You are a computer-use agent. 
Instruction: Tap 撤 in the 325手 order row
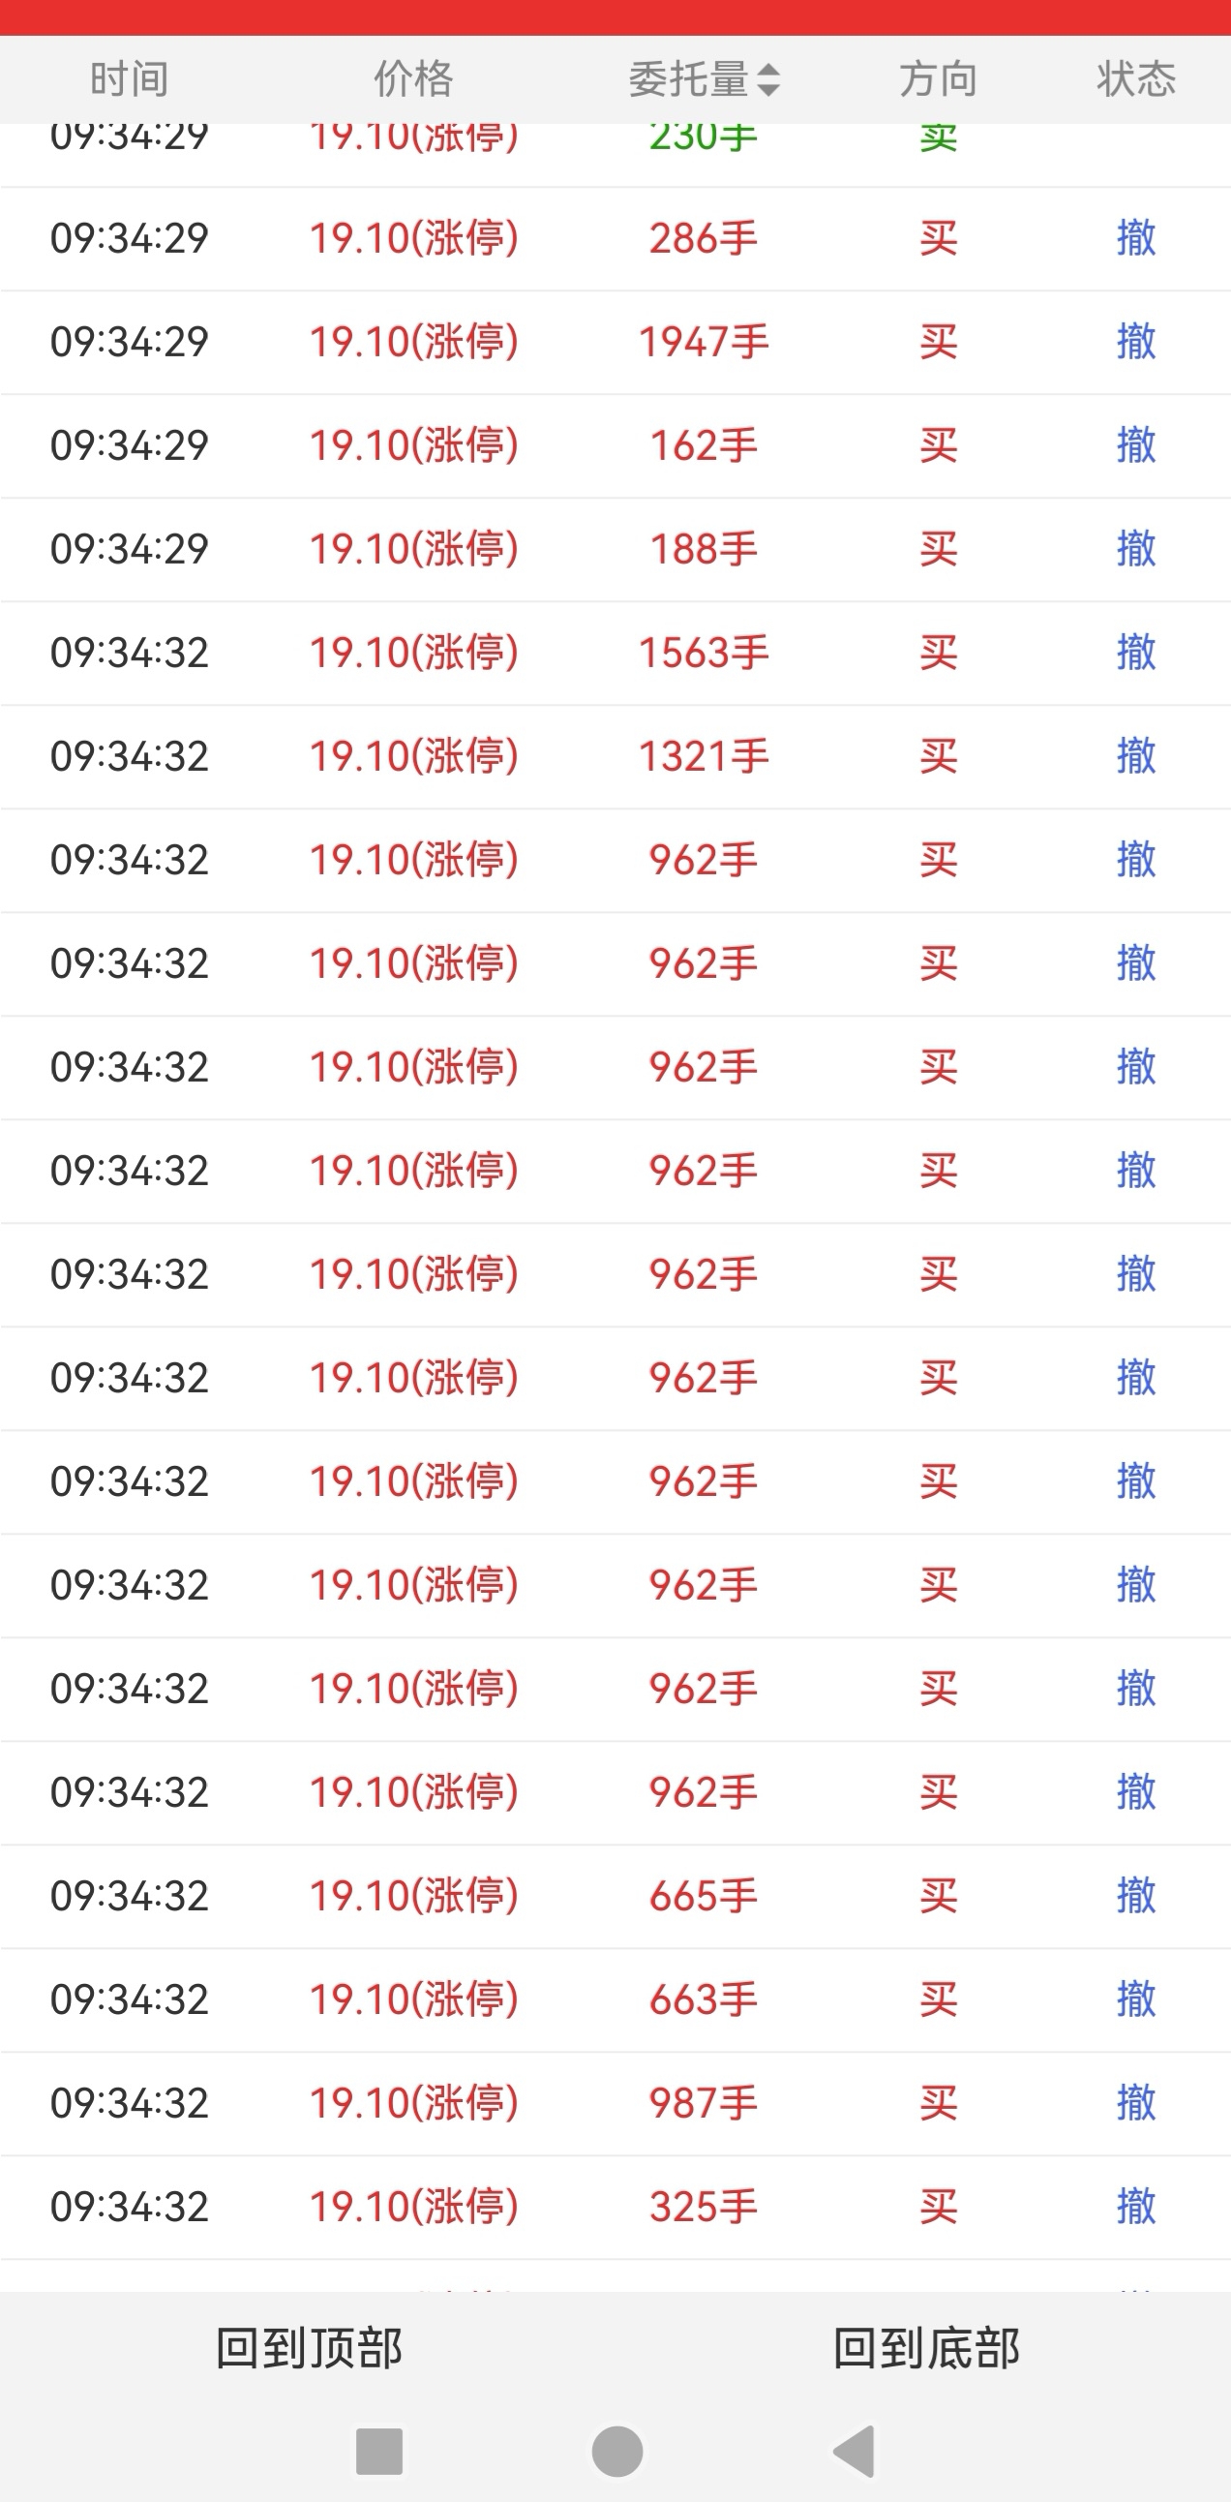pyautogui.click(x=1136, y=2207)
